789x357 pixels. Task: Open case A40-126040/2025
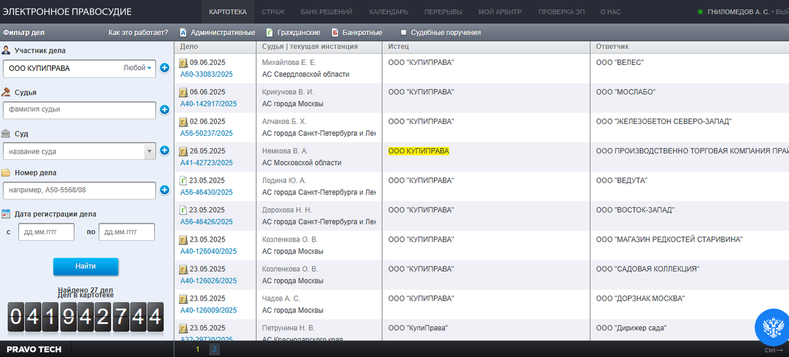(x=208, y=251)
